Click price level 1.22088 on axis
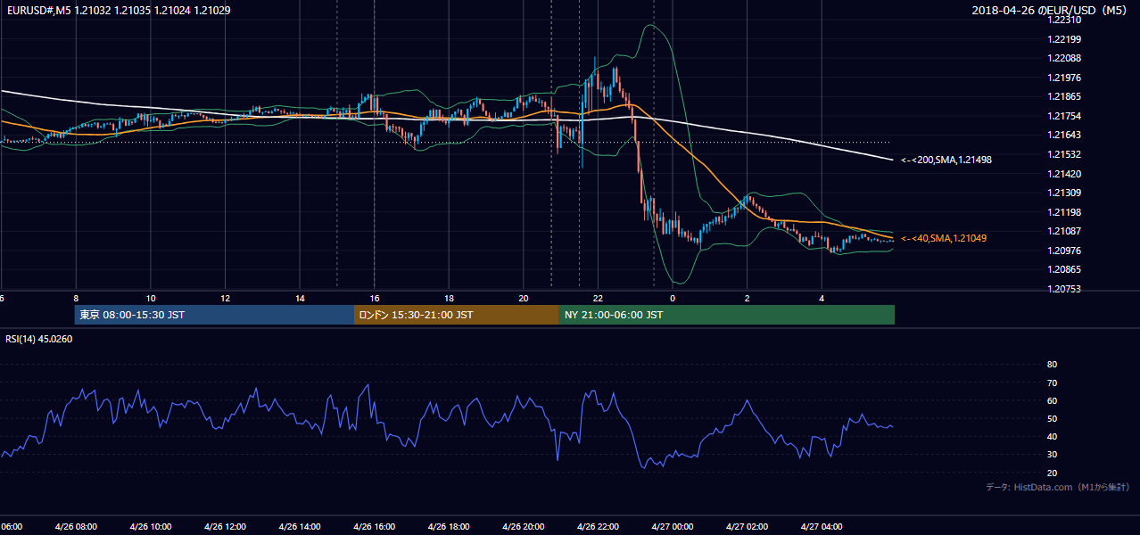This screenshot has width=1140, height=535. (x=1063, y=58)
